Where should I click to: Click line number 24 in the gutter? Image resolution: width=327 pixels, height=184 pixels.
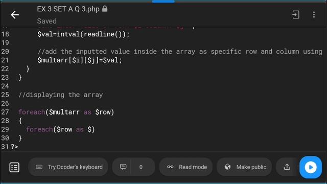5,86
